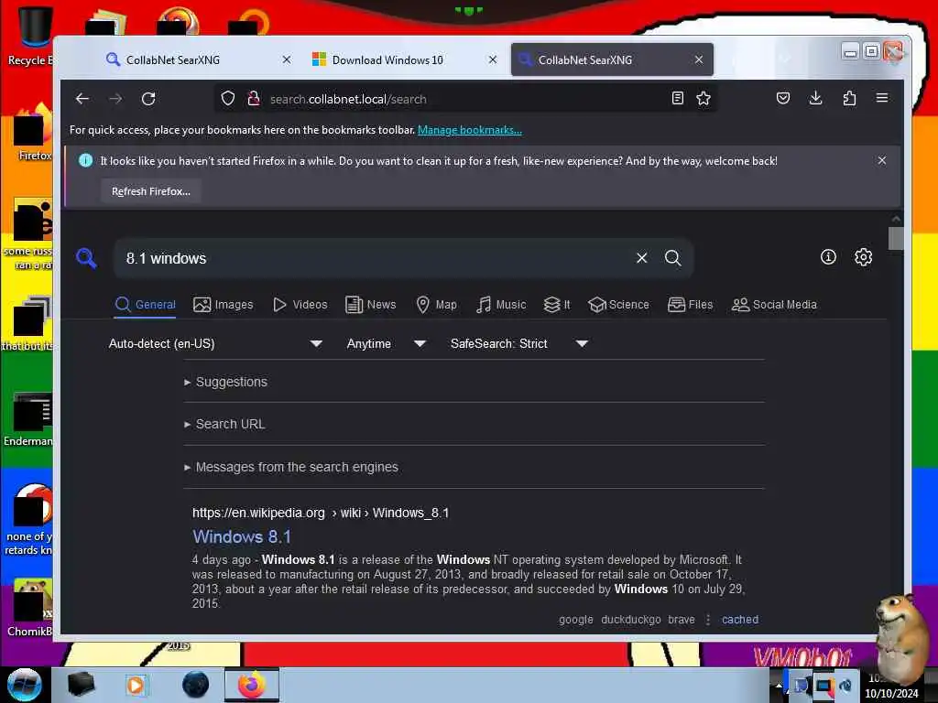Open the Firefox hamburger menu

coord(882,98)
